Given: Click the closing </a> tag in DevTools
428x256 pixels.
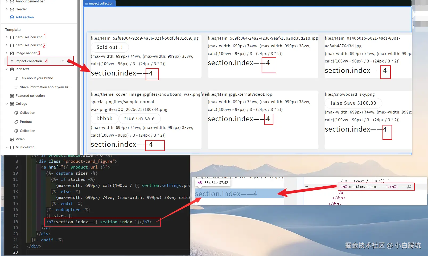Looking at the screenshot, I should [341, 192].
